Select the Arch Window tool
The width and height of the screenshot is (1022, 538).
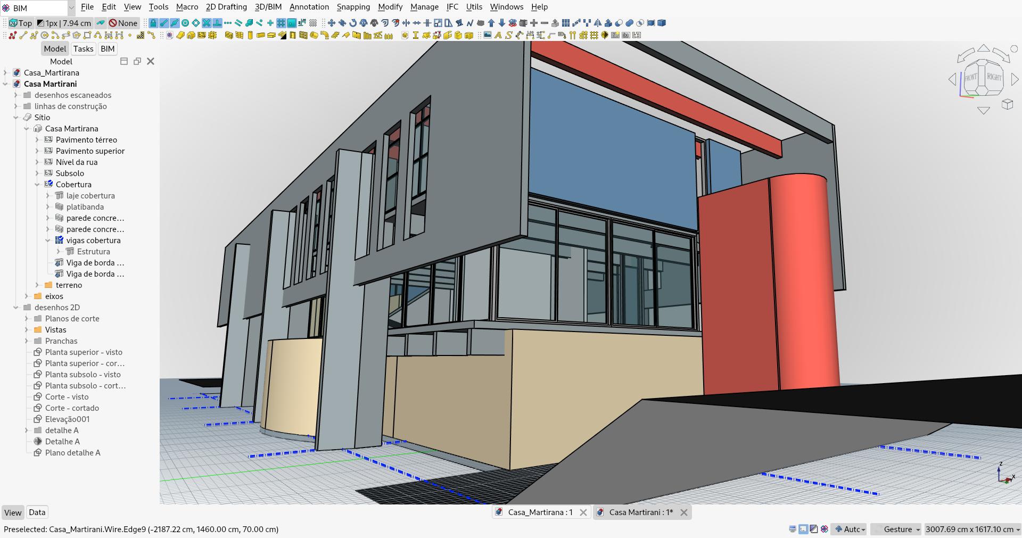(x=303, y=36)
